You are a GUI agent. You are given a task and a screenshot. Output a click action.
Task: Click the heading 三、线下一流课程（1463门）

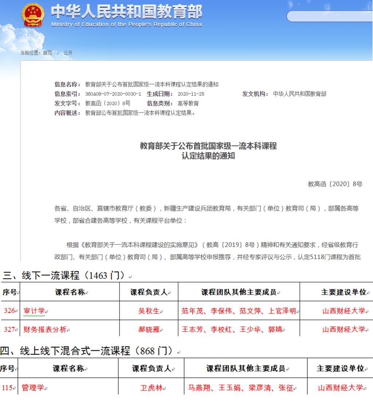pos(64,276)
